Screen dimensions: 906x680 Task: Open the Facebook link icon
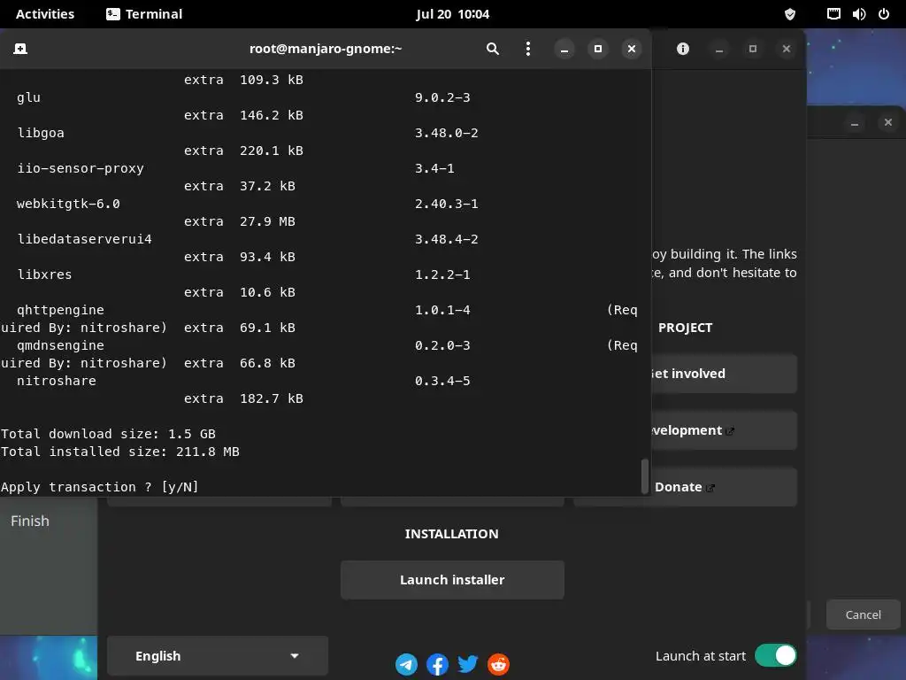tap(437, 664)
